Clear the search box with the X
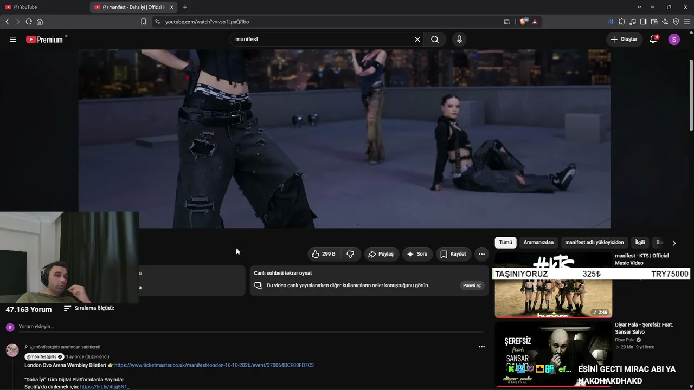The width and height of the screenshot is (694, 390). pyautogui.click(x=417, y=40)
